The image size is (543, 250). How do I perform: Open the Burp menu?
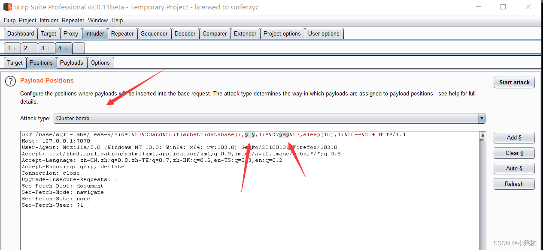point(9,20)
